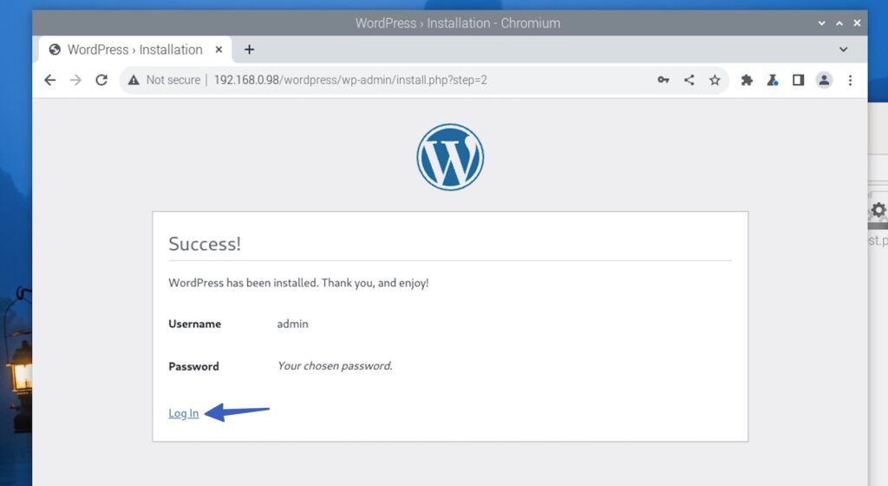Click the WordPress logo
Viewport: 888px width, 486px height.
click(x=450, y=157)
